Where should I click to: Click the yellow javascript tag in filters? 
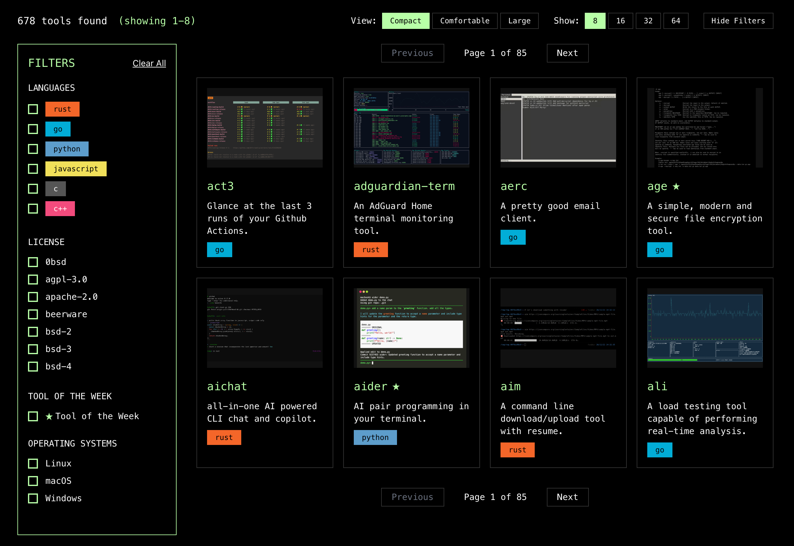pos(76,169)
